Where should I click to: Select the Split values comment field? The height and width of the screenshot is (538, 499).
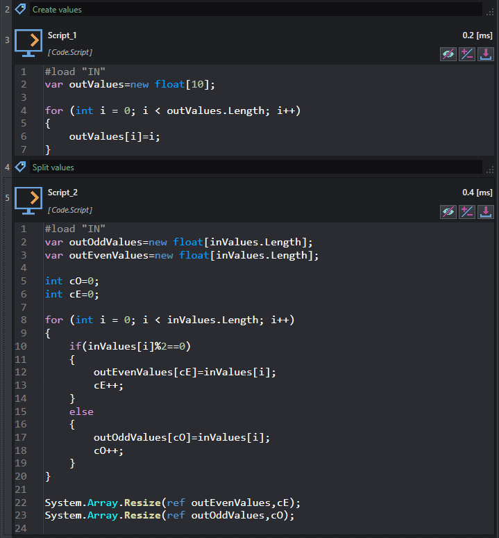(x=256, y=167)
